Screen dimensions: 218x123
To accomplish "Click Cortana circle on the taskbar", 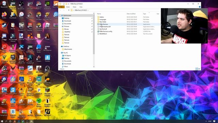I will [x=10, y=121].
